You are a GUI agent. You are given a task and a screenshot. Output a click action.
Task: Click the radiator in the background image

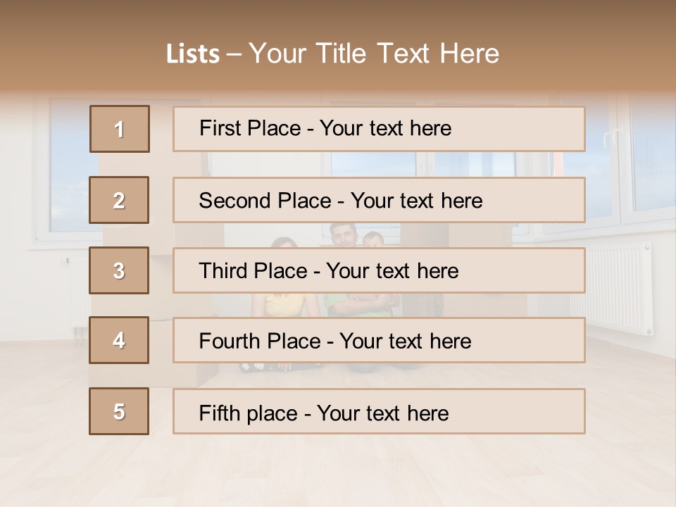(618, 289)
